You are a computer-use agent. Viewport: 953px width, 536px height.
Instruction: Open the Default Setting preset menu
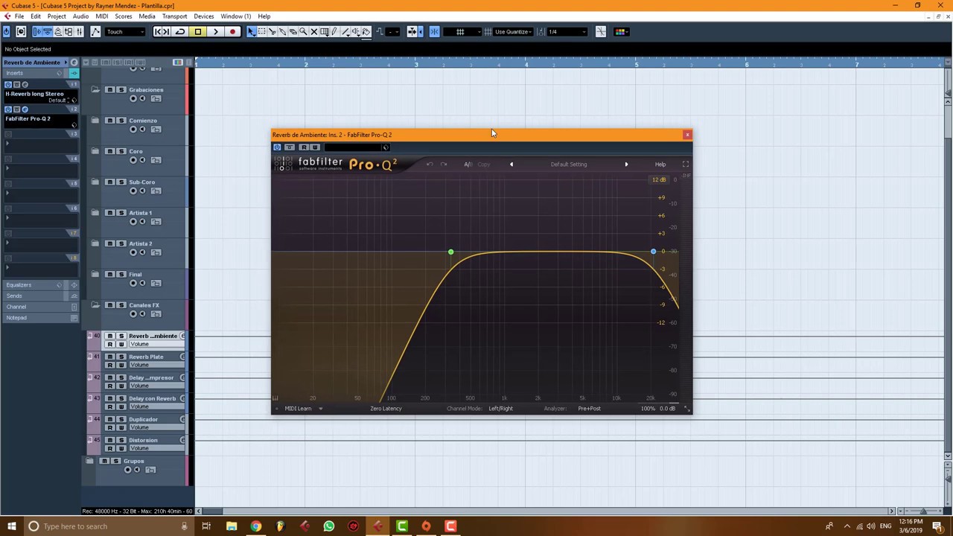tap(569, 164)
